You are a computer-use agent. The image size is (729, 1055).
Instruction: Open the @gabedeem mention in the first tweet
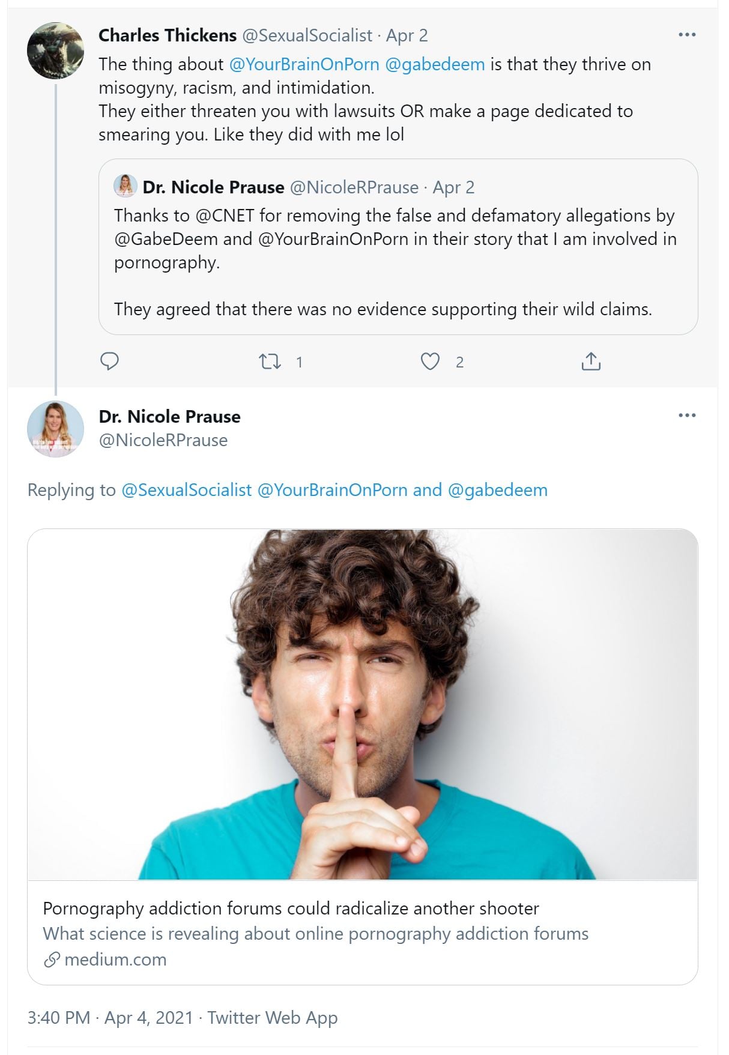click(x=435, y=64)
